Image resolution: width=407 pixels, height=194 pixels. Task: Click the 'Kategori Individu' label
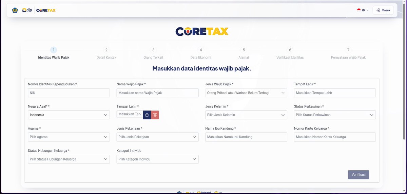[129, 150]
